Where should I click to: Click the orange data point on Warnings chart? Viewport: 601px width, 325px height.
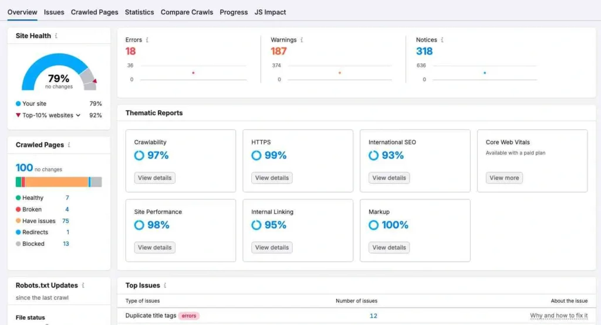click(x=340, y=73)
